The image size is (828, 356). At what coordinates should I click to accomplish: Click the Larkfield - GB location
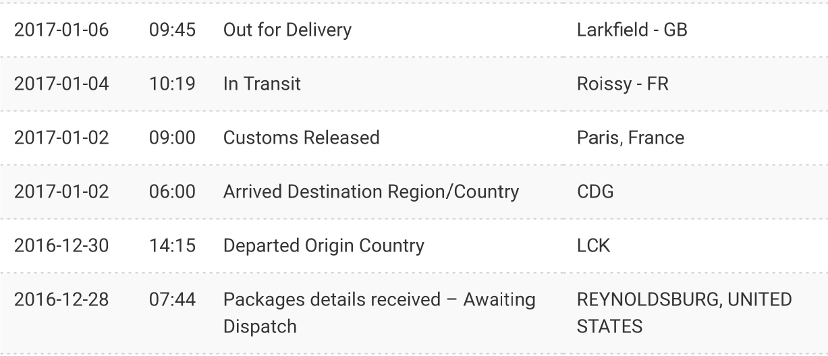[x=632, y=30]
